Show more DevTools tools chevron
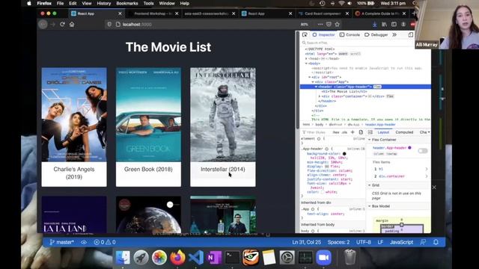 point(394,35)
